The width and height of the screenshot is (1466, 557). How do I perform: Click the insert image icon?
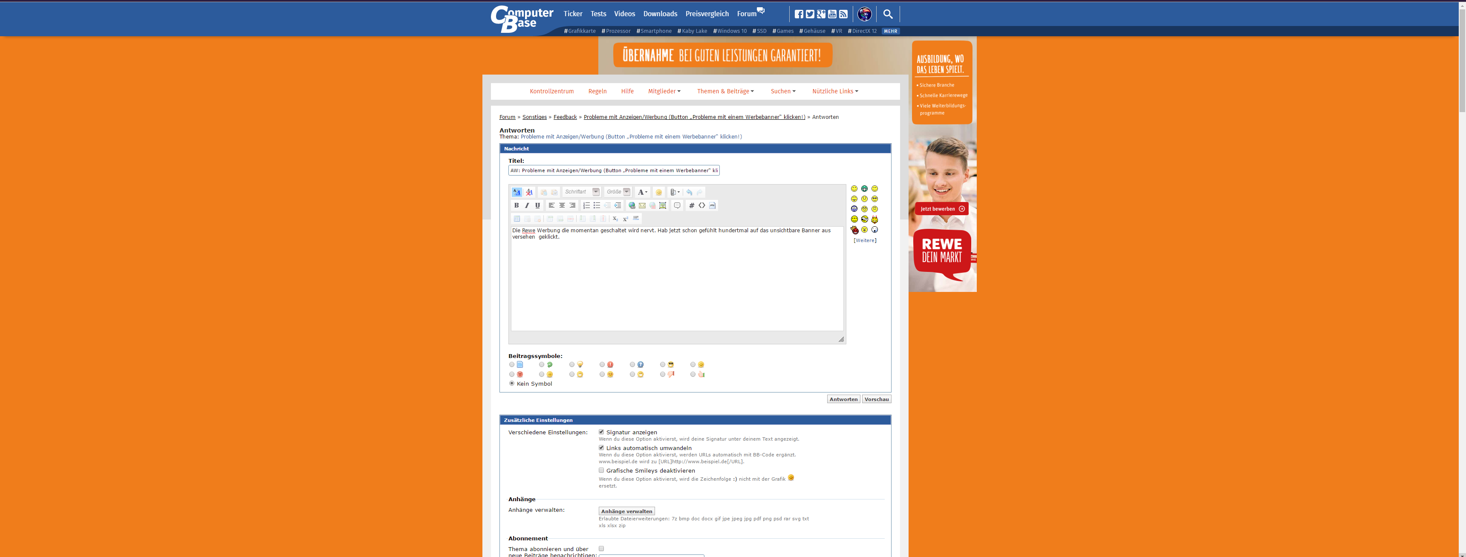click(662, 205)
